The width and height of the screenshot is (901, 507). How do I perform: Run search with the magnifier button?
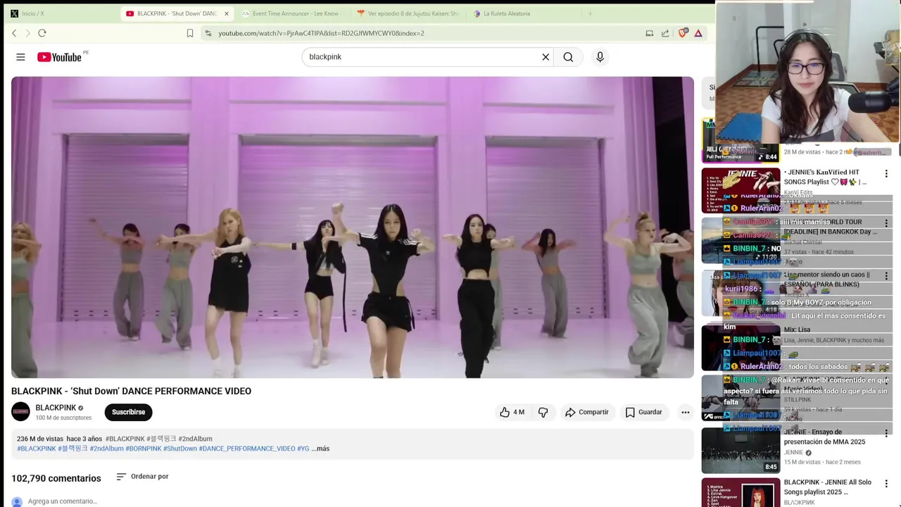point(568,57)
